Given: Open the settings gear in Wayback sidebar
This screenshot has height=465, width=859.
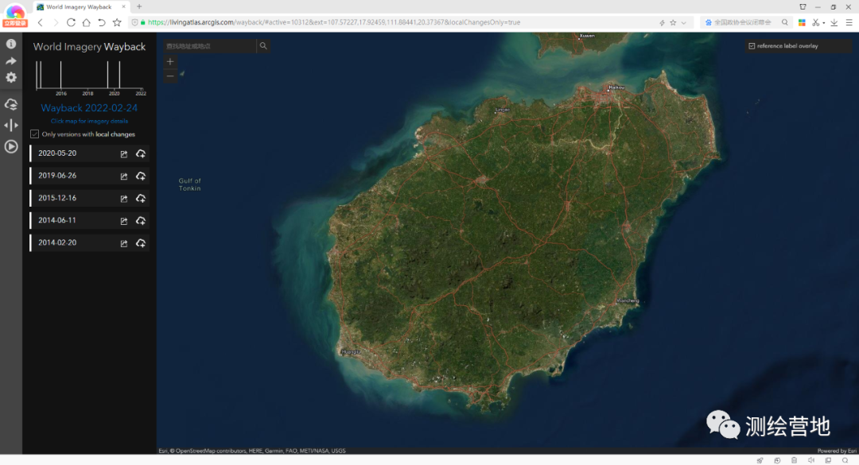Looking at the screenshot, I should tap(11, 78).
